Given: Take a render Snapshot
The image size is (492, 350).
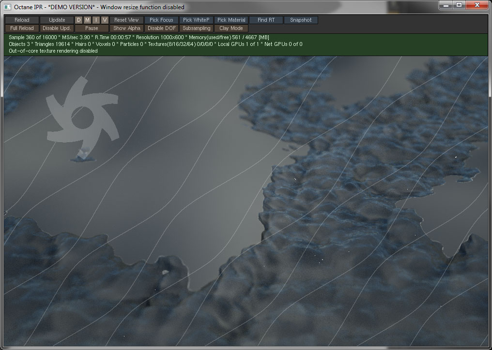Looking at the screenshot, I should [x=301, y=20].
